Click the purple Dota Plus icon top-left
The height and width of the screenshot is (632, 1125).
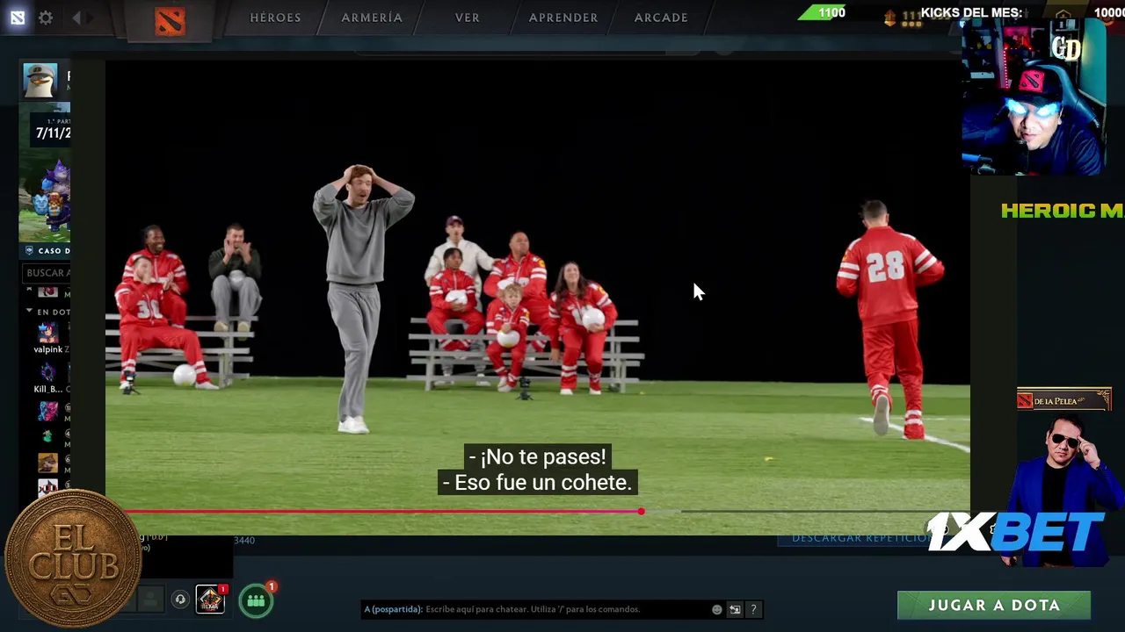click(x=18, y=18)
